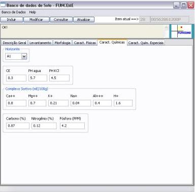This screenshot has height=192, width=195.
Task: Switch to the Descrição Geral tab
Action: point(14,43)
